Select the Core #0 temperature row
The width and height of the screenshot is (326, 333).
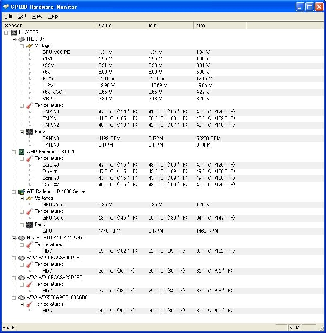tap(183, 165)
